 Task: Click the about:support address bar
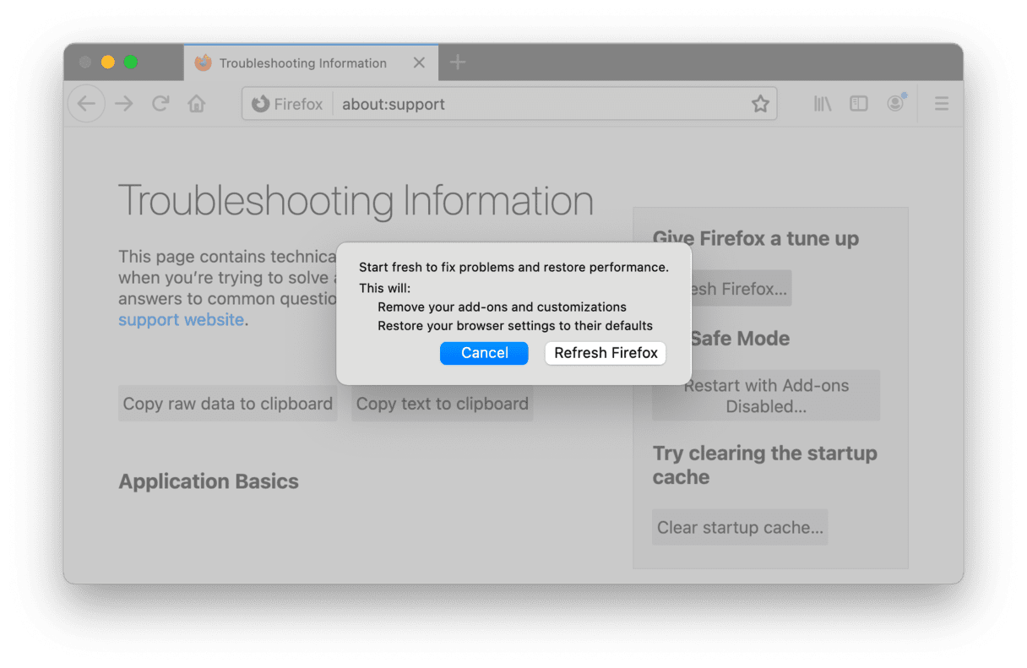tap(541, 104)
